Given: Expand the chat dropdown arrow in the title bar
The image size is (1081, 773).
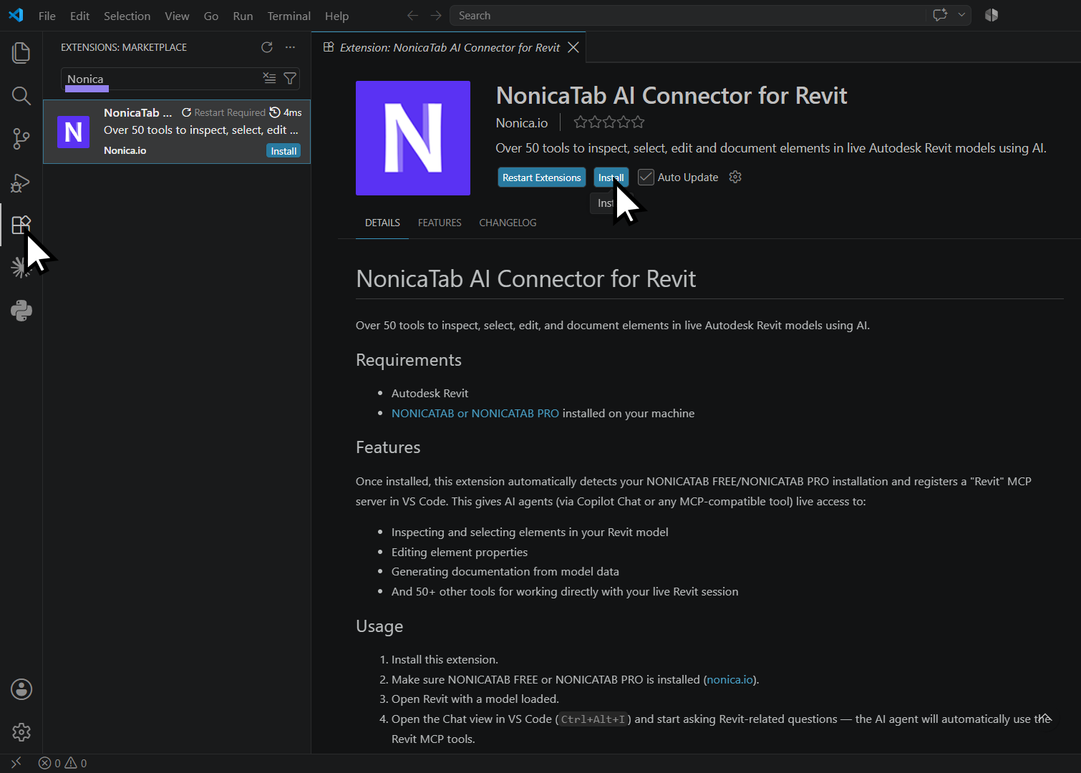Looking at the screenshot, I should pyautogui.click(x=961, y=15).
